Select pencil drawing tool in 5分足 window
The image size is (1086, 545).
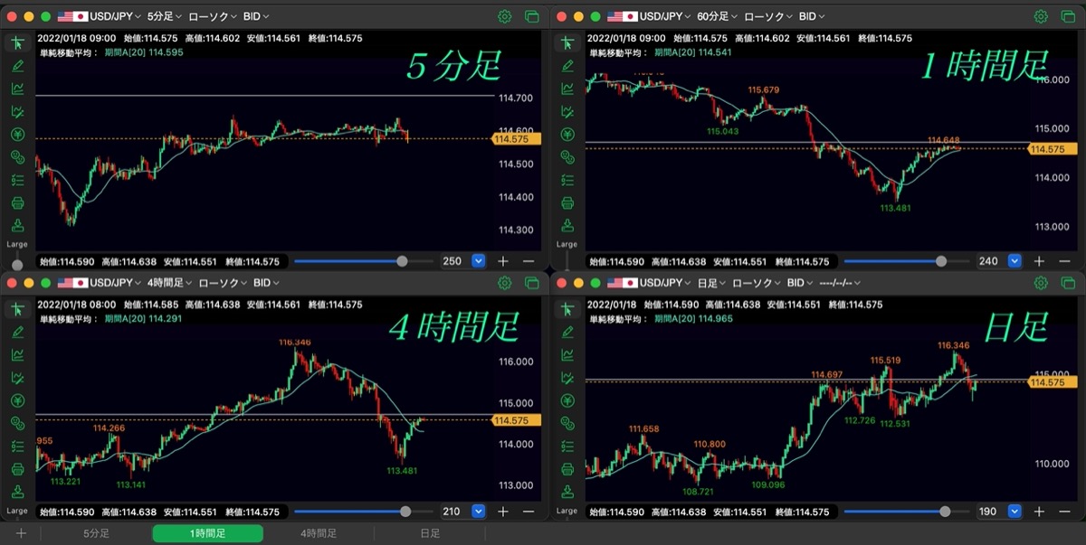17,65
